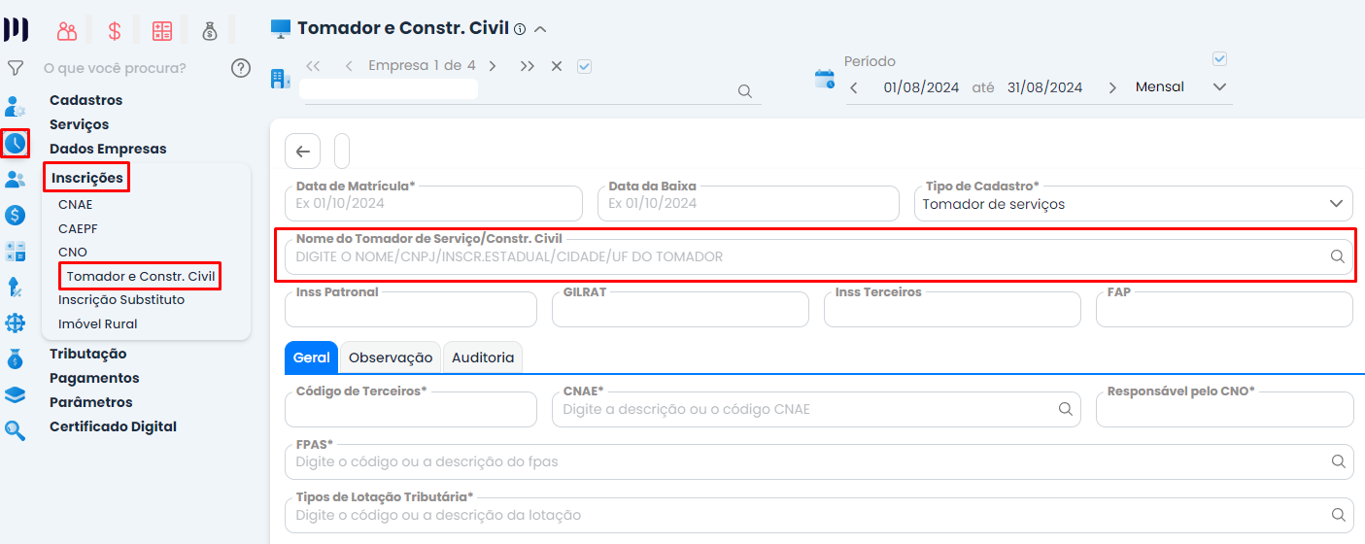
Task: Toggle the checkbox next to company navigation
Action: coord(584,66)
